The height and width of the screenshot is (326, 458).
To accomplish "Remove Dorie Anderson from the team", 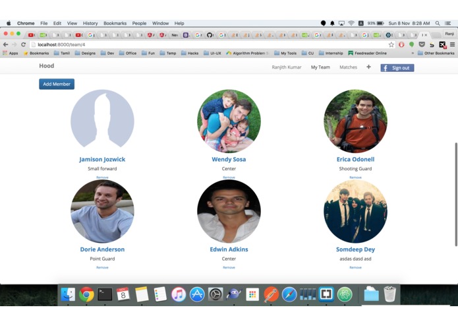I will click(102, 267).
